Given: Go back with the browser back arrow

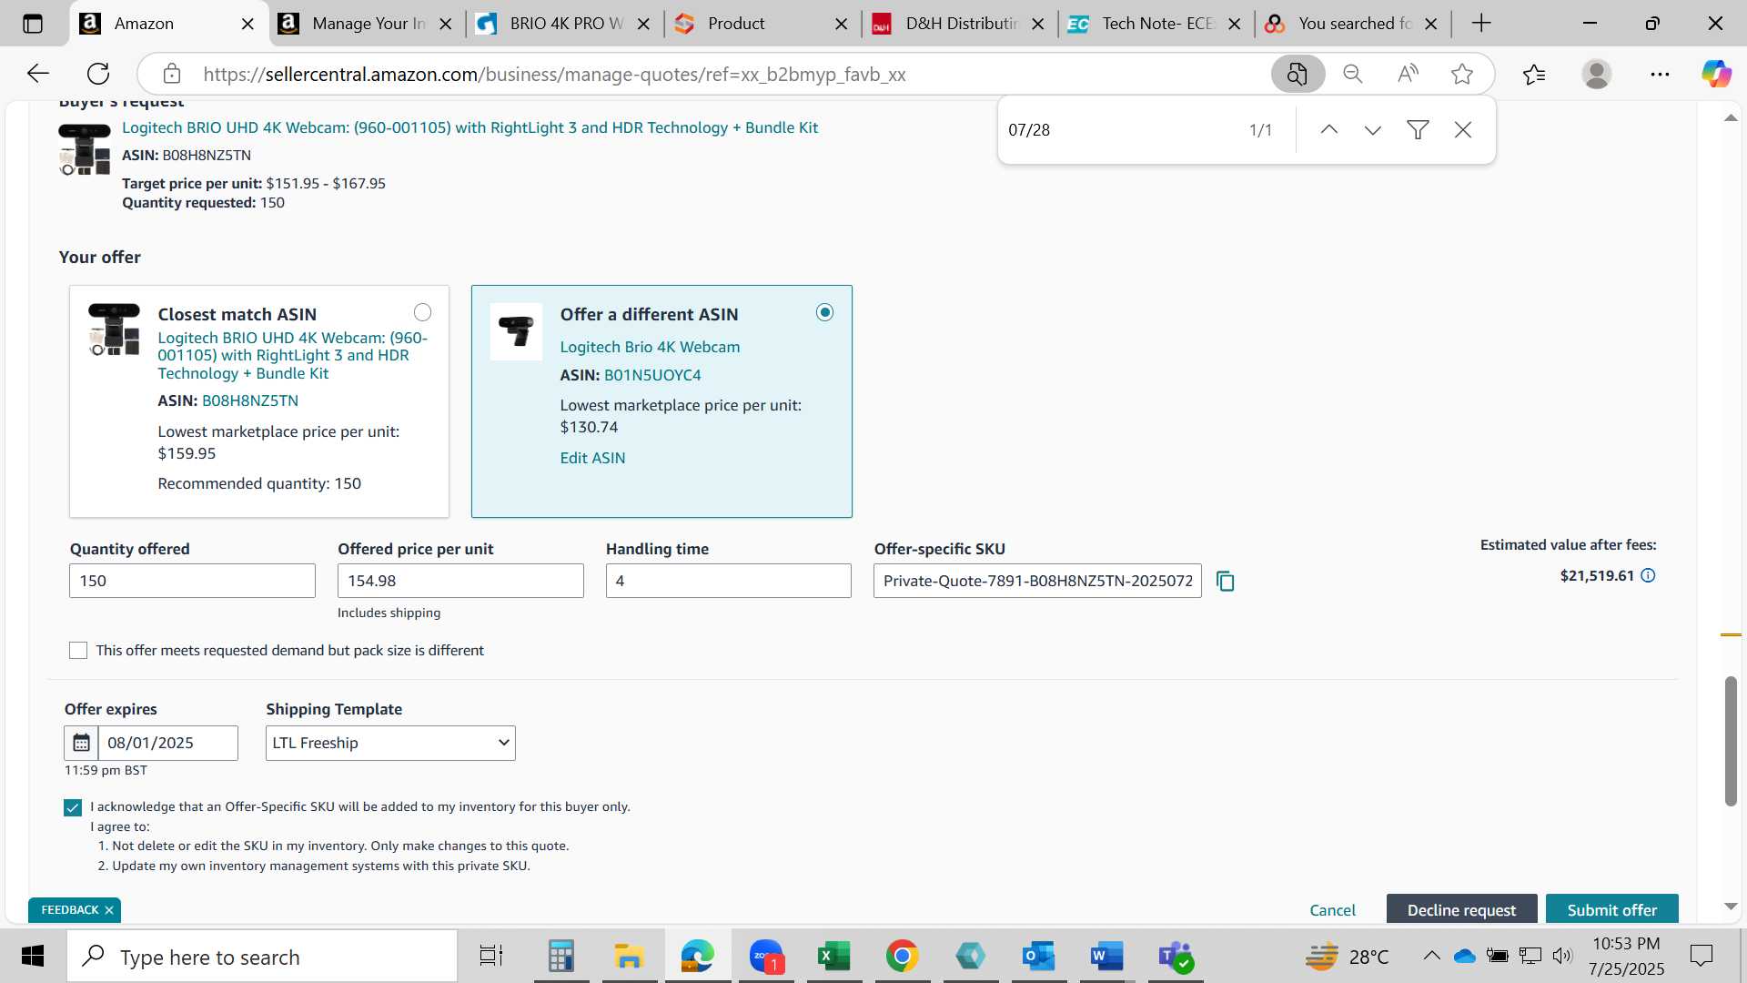Looking at the screenshot, I should pos(38,74).
